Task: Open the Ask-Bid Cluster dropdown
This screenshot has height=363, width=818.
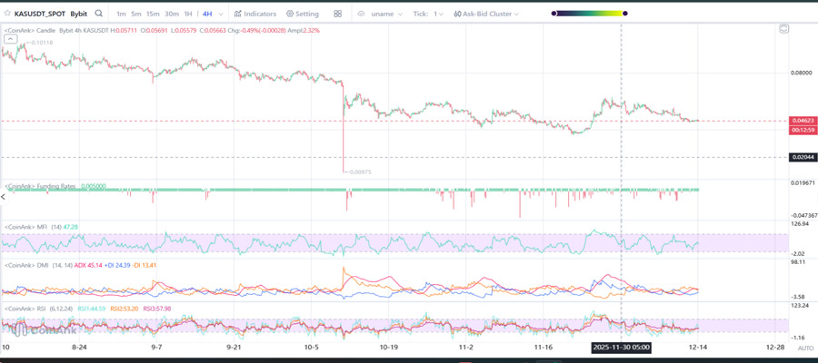Action: pyautogui.click(x=486, y=15)
